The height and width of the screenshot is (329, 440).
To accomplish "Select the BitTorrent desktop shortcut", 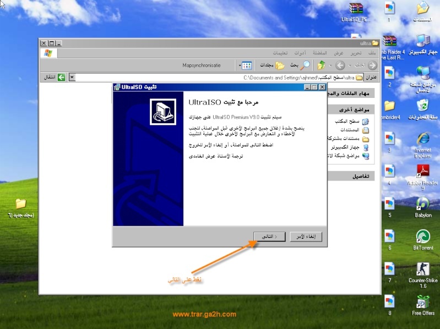I will pyautogui.click(x=423, y=240).
